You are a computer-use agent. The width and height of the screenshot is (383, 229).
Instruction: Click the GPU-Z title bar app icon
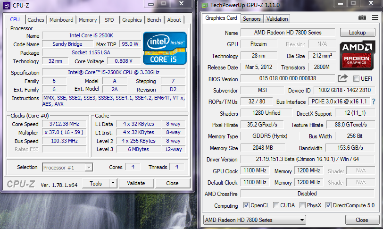pyautogui.click(x=204, y=5)
